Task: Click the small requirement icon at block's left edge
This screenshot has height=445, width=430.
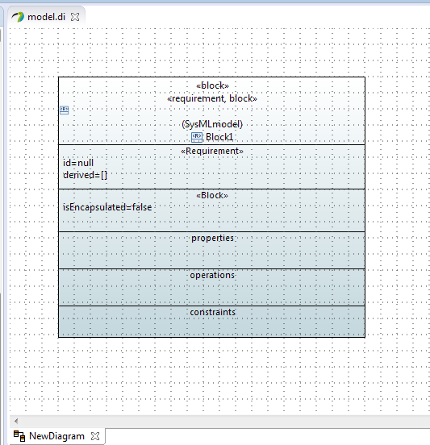Action: (x=65, y=110)
